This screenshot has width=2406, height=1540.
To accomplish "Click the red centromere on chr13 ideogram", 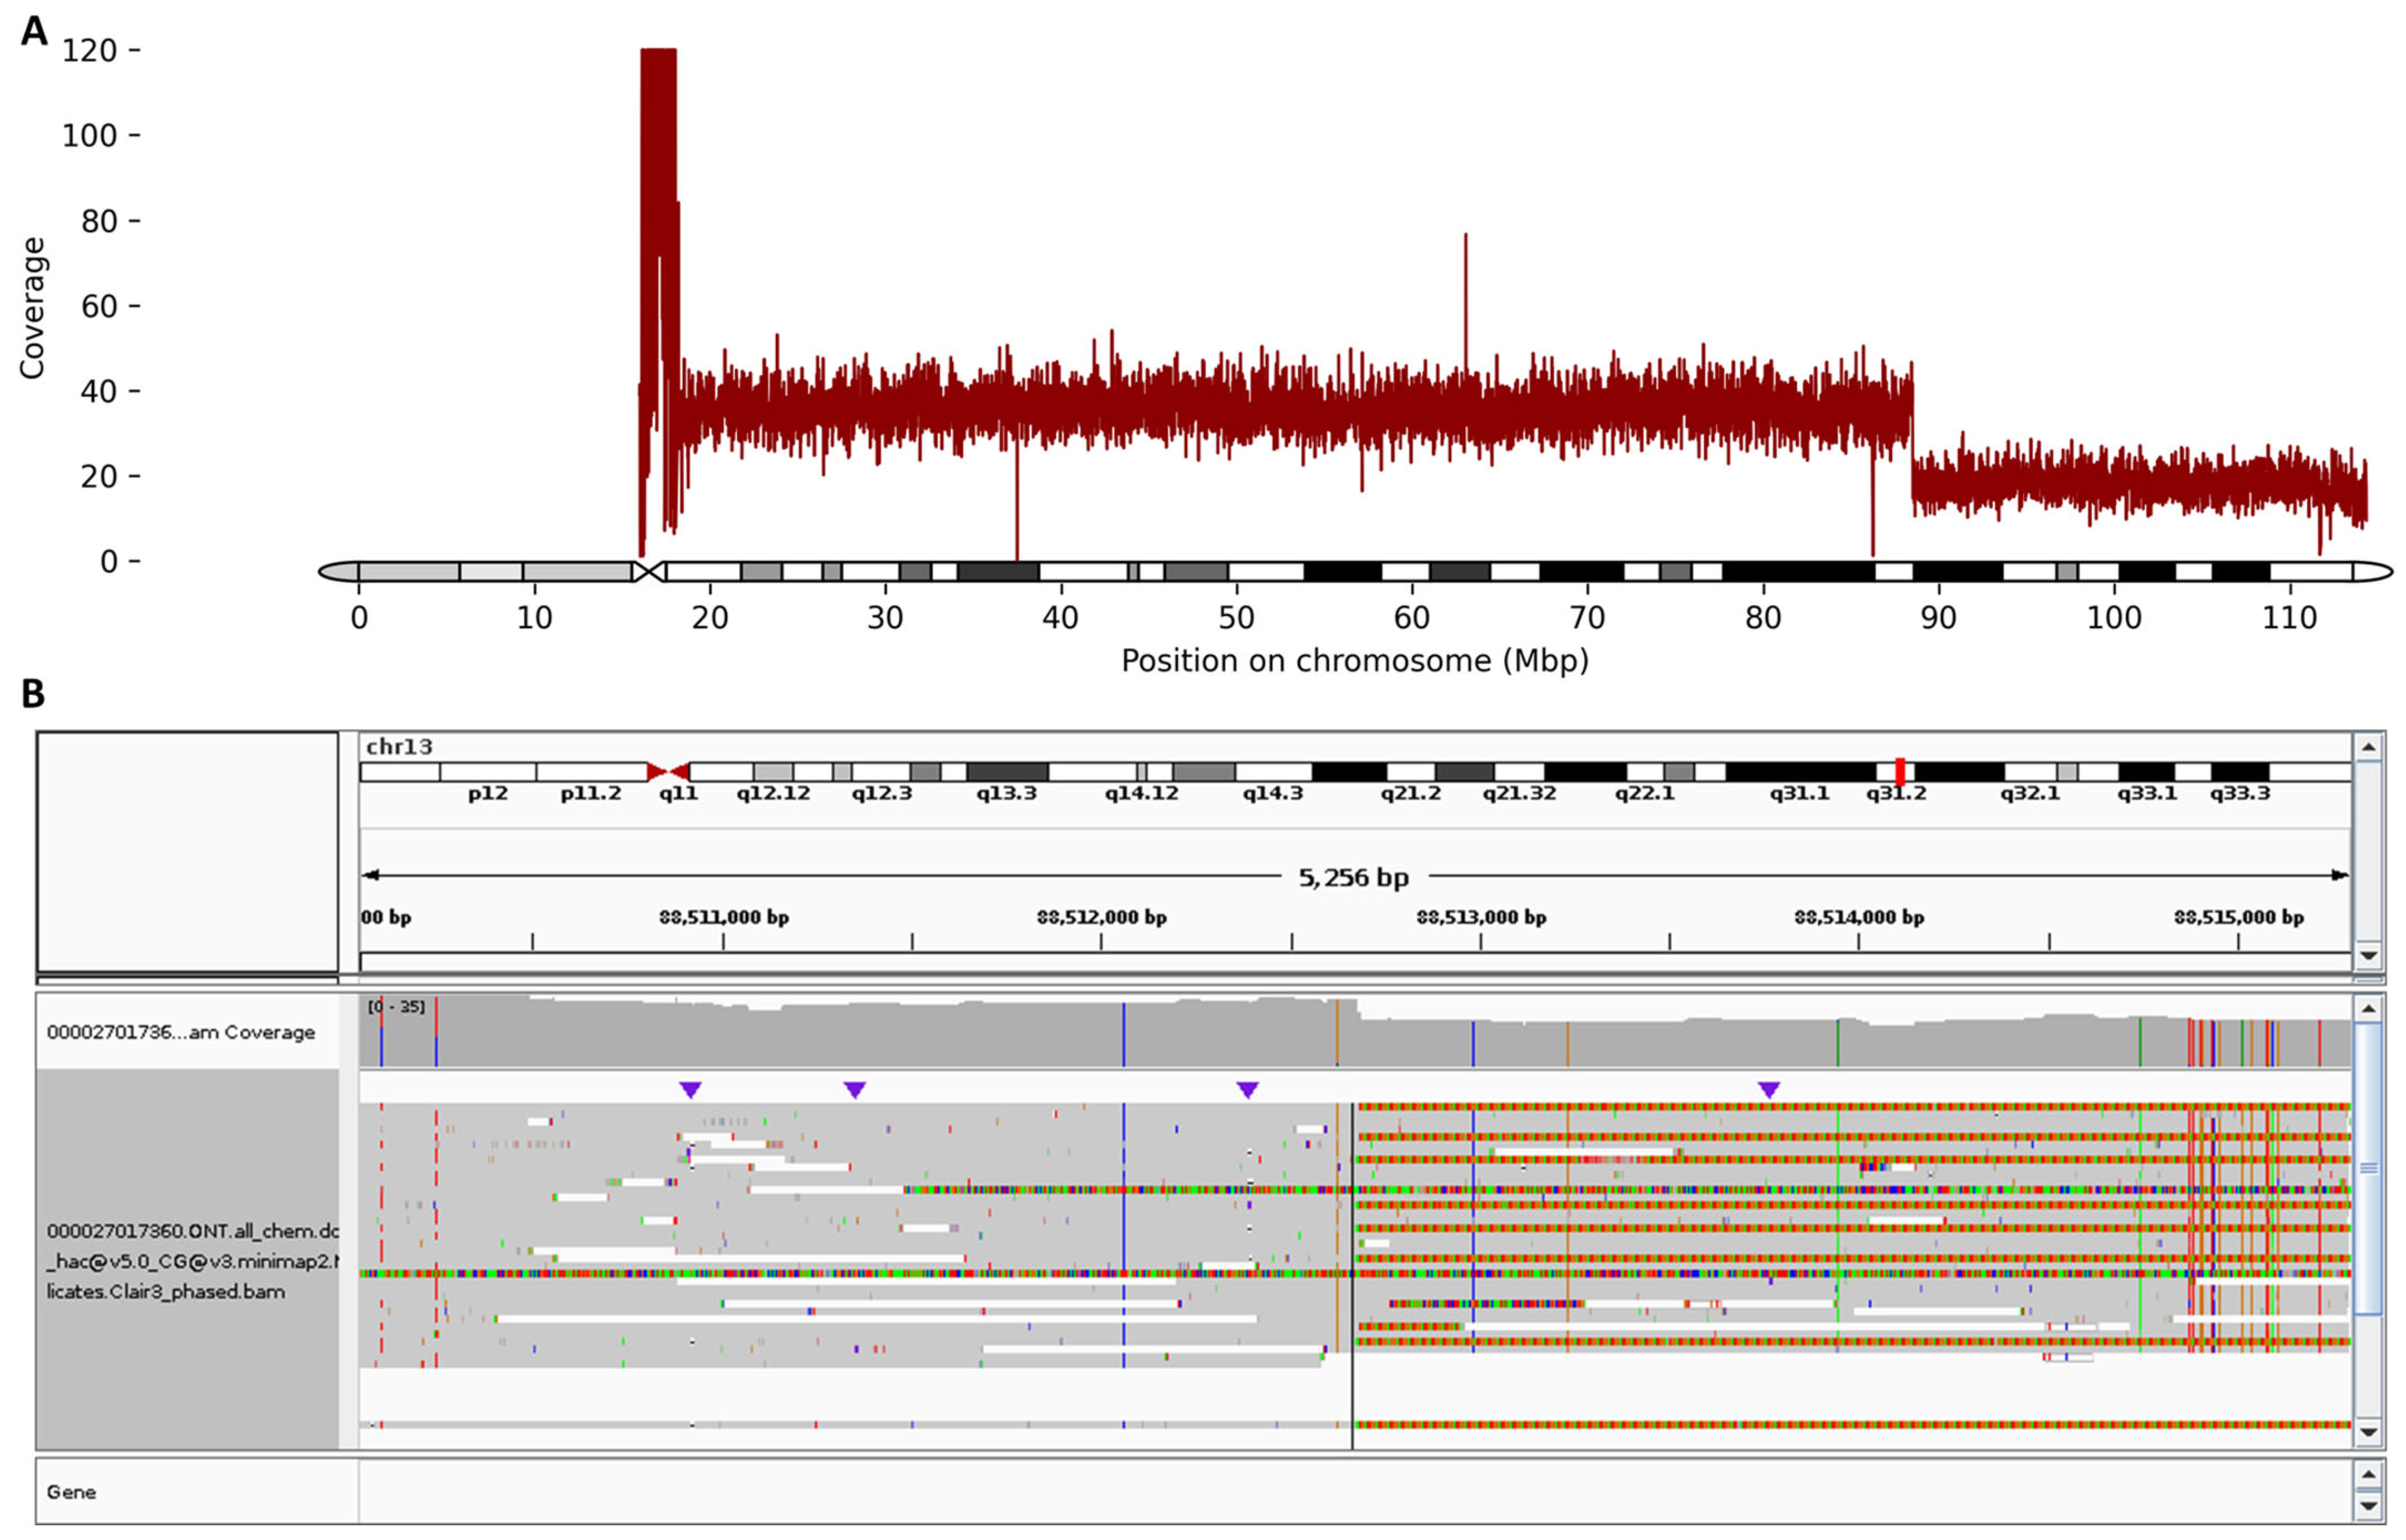I will 667,772.
